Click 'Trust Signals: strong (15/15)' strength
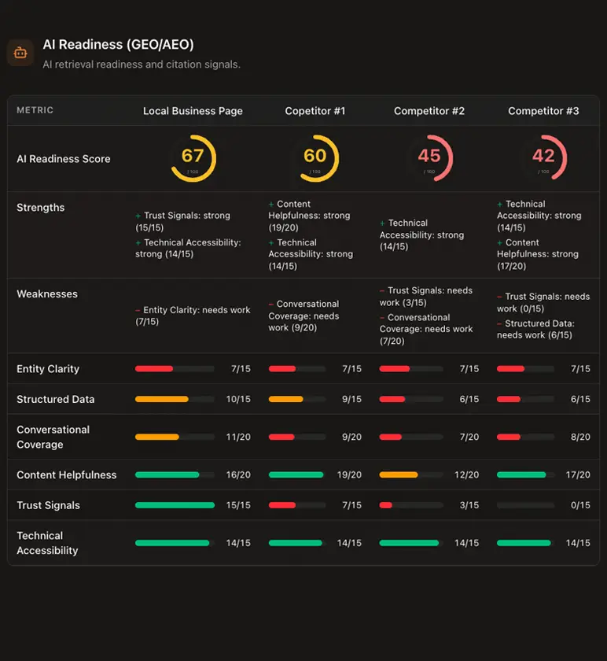This screenshot has height=661, width=607. 183,221
